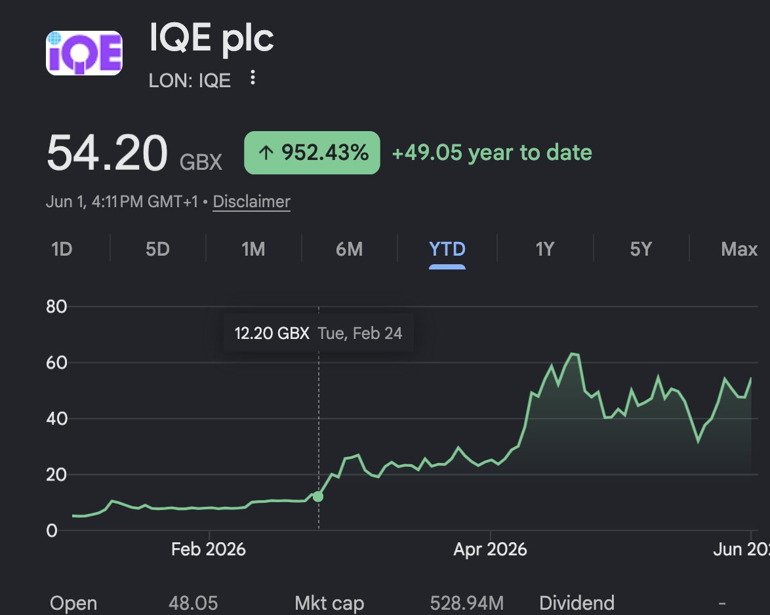Viewport: 770px width, 615px height.
Task: Click the 40 y-axis label
Action: click(x=56, y=419)
